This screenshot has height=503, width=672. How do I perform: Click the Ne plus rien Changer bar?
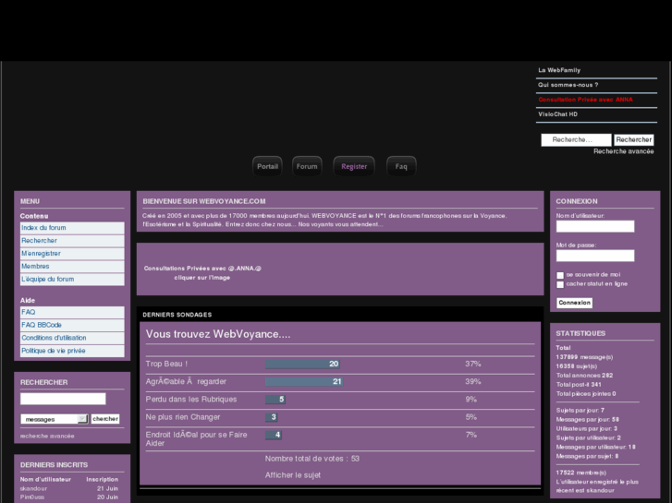tap(272, 417)
